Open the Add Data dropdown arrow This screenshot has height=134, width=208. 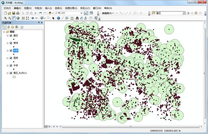53,13
